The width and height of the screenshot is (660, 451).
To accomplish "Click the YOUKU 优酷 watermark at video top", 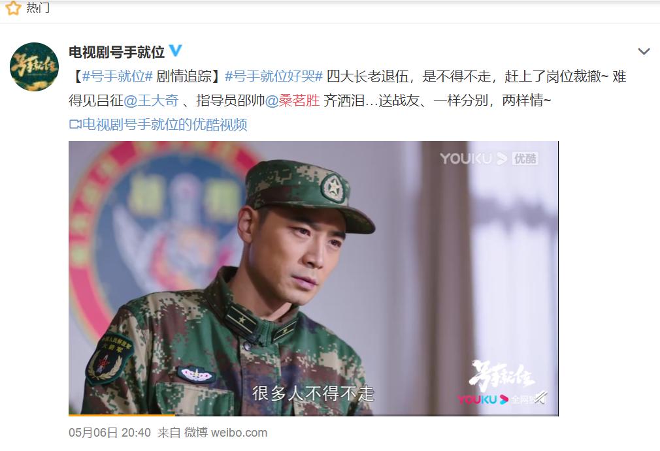I will tap(489, 159).
